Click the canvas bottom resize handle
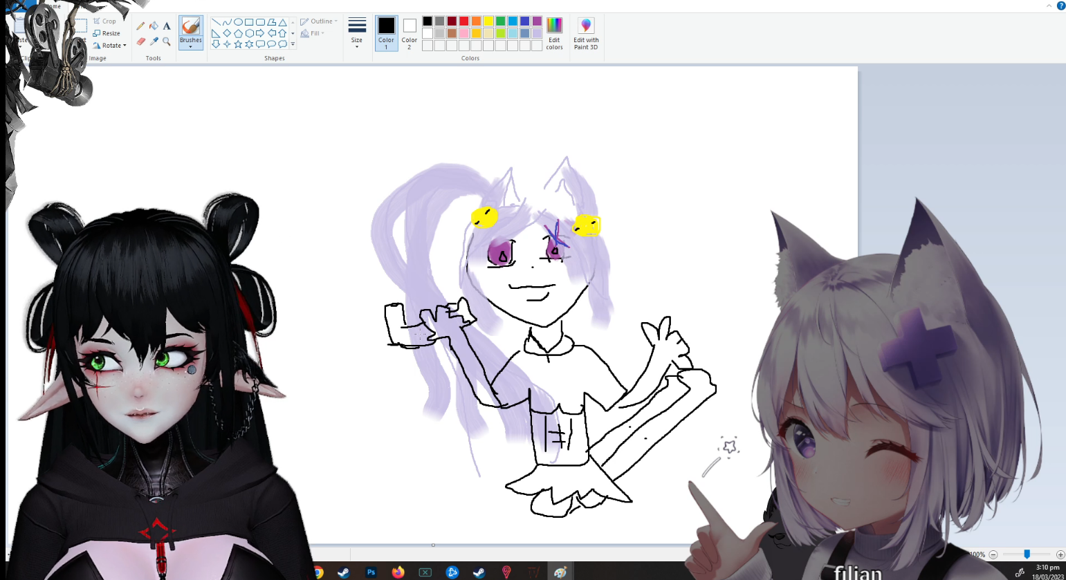Viewport: 1066px width, 580px height. 433,545
